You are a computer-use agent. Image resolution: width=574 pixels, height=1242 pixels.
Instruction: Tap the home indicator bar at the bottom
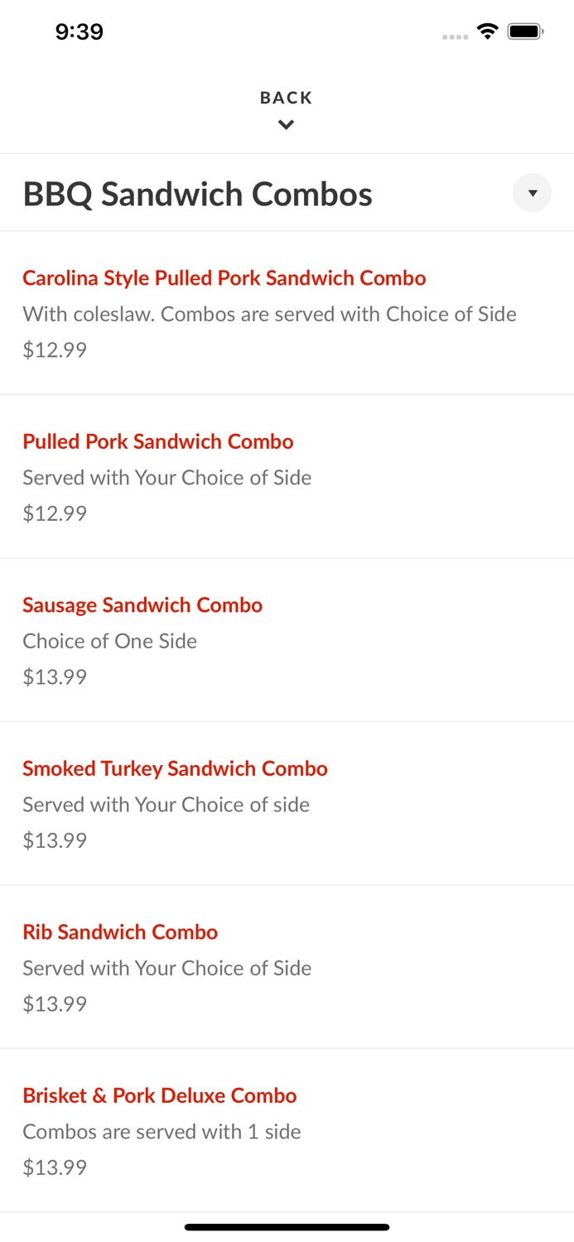[x=287, y=1227]
